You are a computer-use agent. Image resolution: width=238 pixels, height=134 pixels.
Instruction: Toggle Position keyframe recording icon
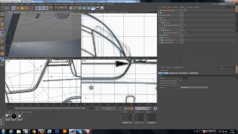pos(137,108)
